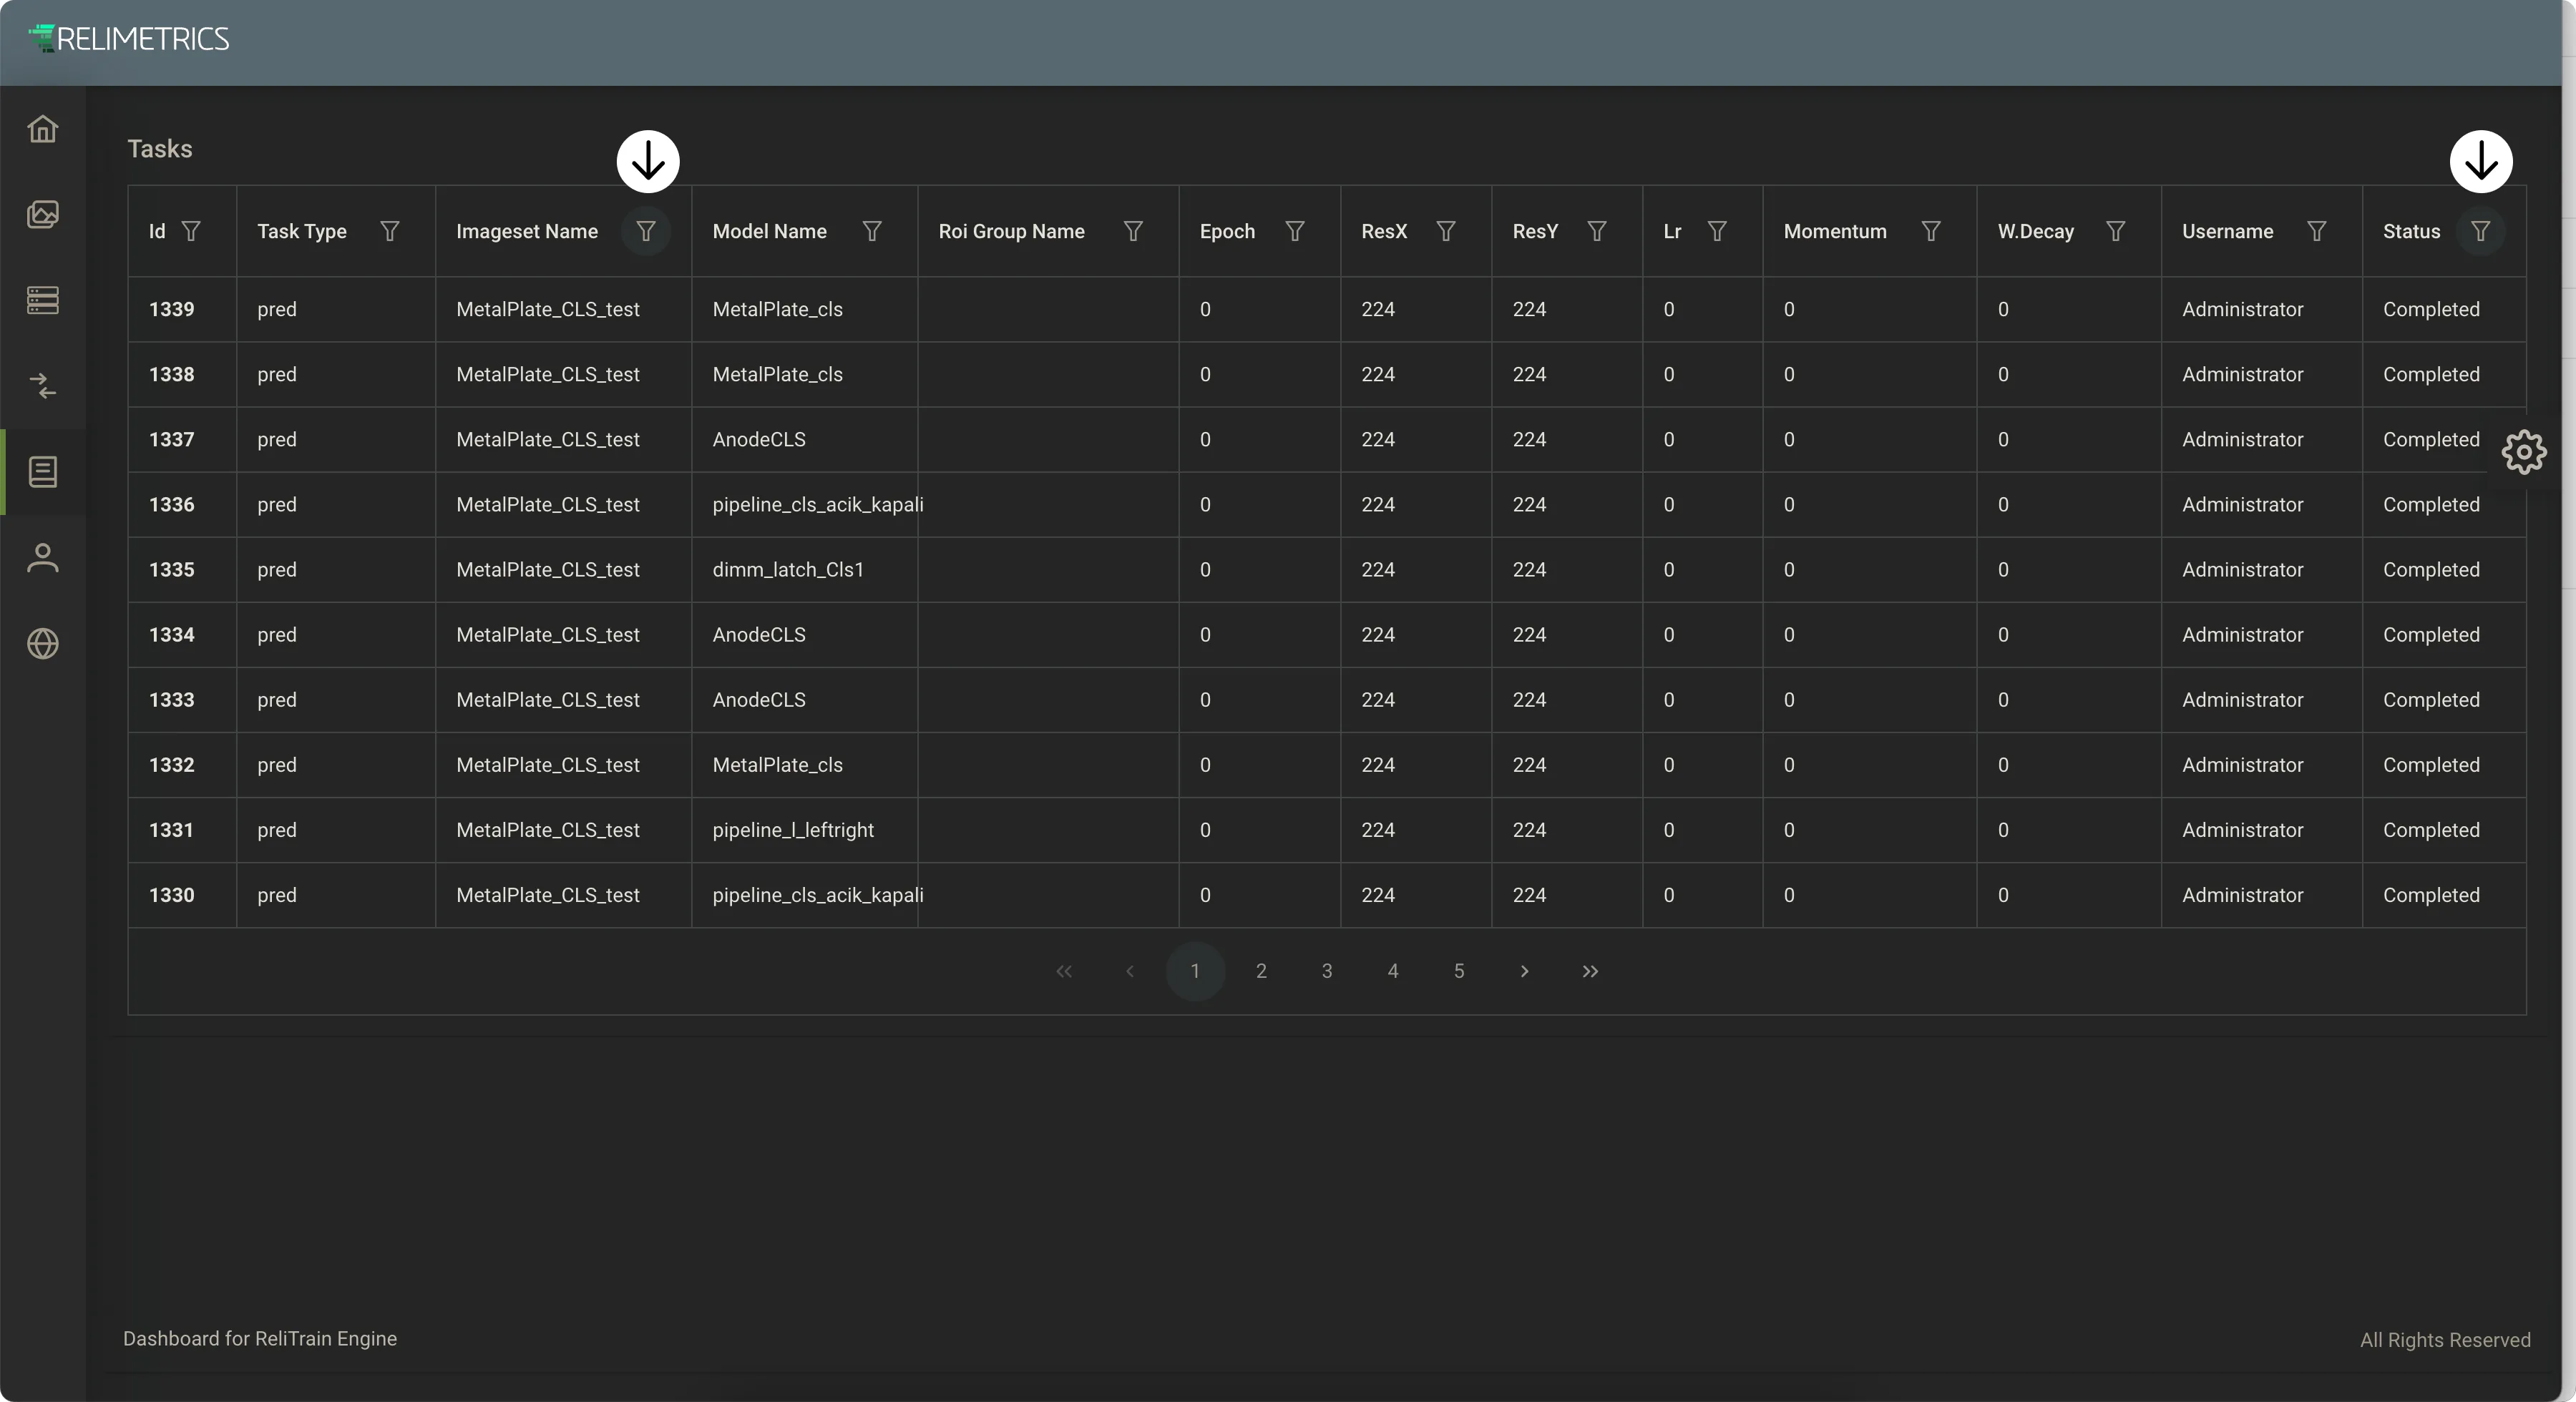Filter the Username column
Viewport: 2576px width, 1402px height.
(2316, 231)
